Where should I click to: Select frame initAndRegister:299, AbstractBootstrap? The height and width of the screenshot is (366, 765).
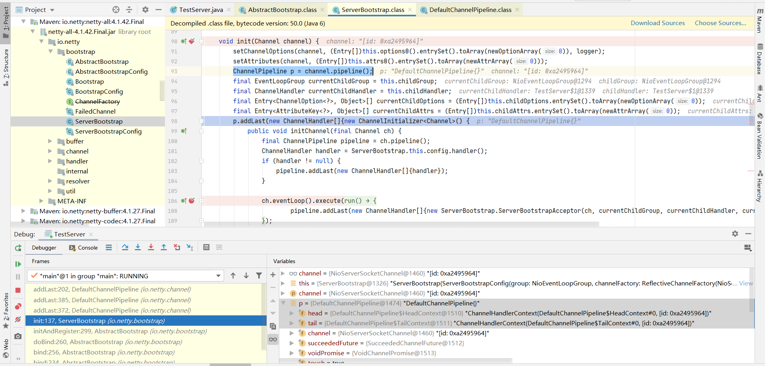point(120,331)
